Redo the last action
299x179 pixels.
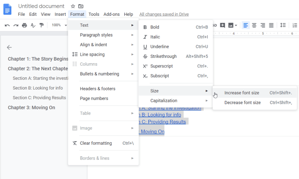coord(16,25)
